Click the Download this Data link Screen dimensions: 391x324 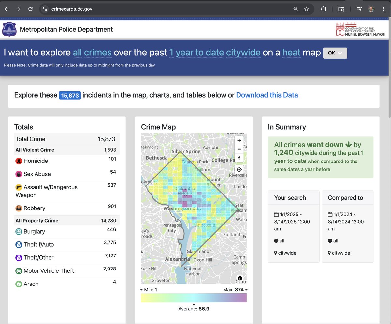267,95
